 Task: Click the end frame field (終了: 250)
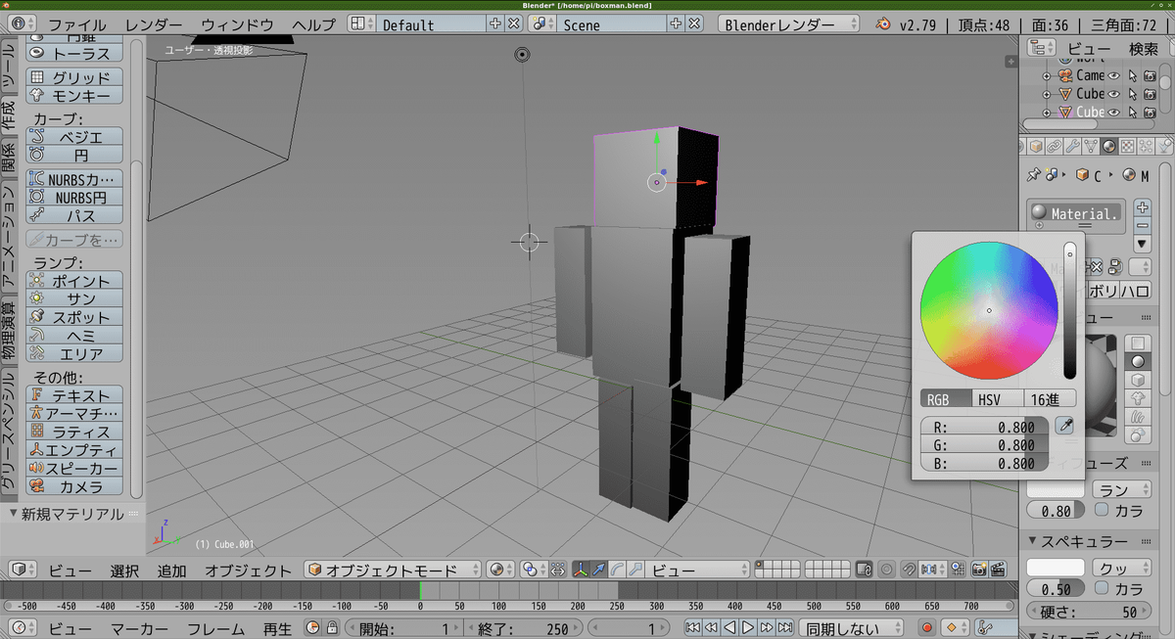coord(524,627)
